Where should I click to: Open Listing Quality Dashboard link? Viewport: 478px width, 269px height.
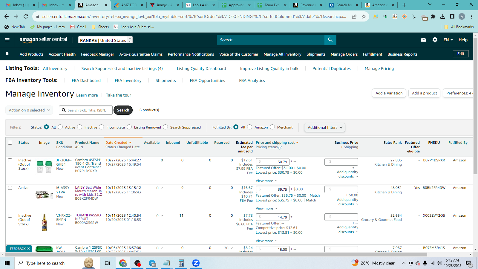[x=201, y=68]
